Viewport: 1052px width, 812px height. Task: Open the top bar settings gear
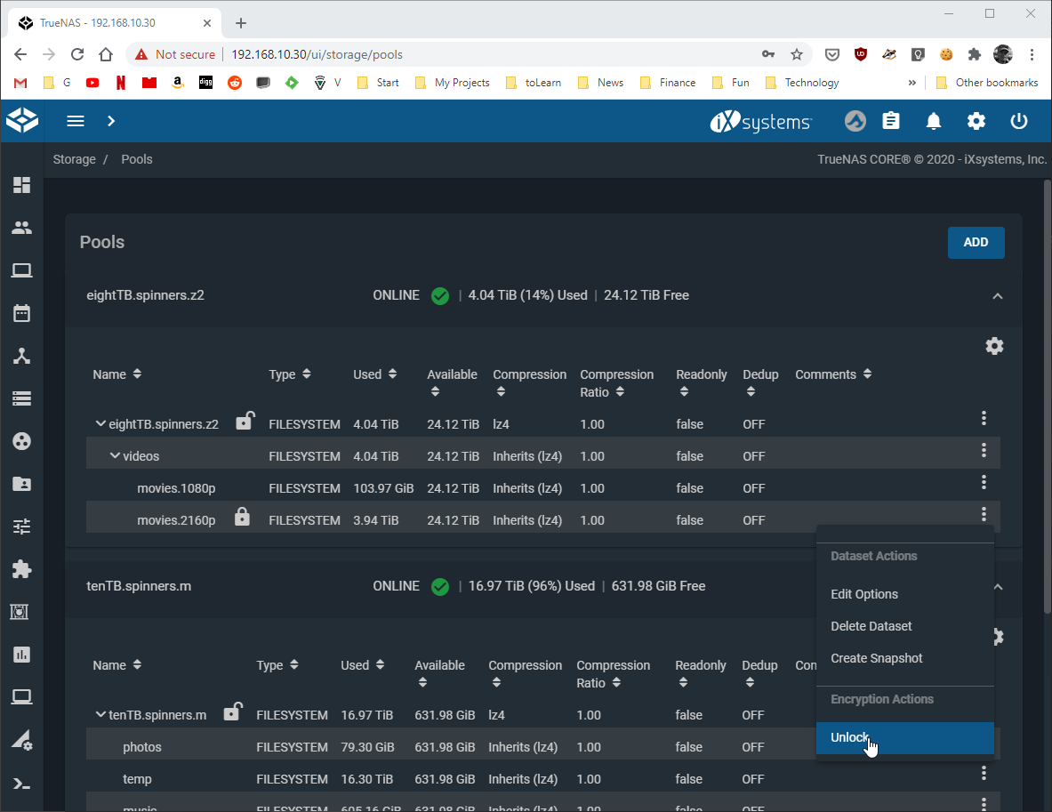pyautogui.click(x=976, y=121)
